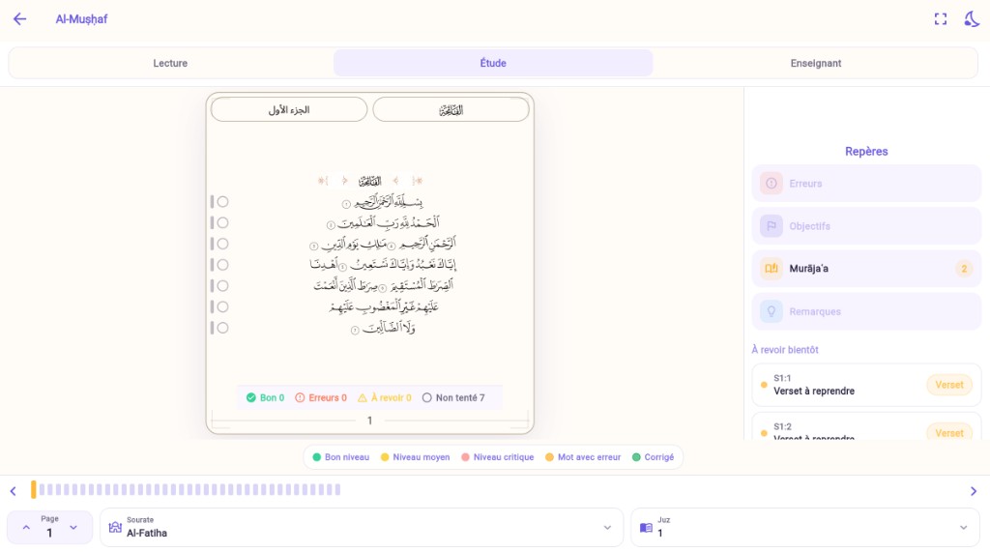The height and width of the screenshot is (552, 990).
Task: Open the Juz 1 dropdown
Action: [x=805, y=528]
